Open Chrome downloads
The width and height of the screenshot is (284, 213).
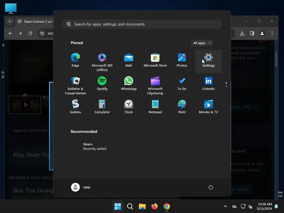pos(242,33)
